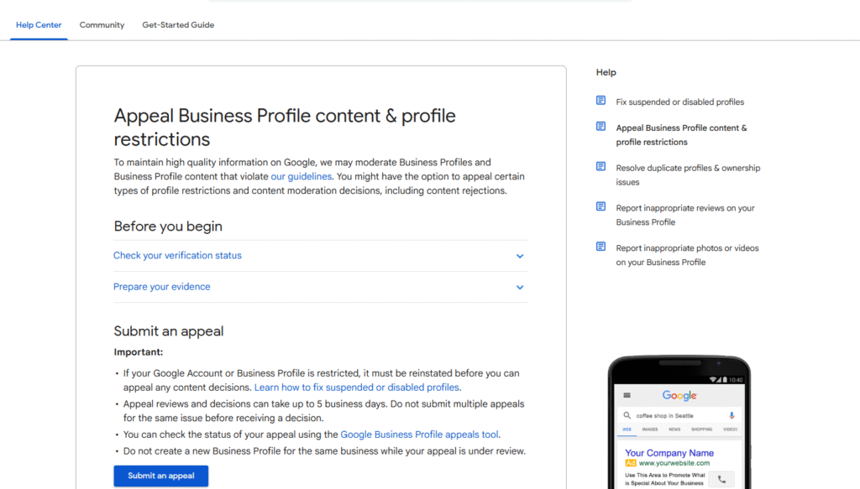Click the 'coffee shop in Seattle' search field
860x489 pixels.
pyautogui.click(x=672, y=415)
